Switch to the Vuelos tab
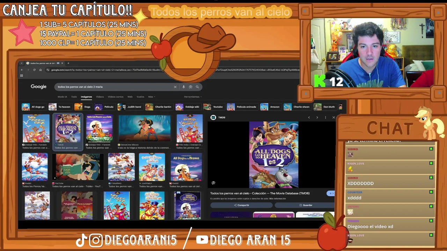 140,97
